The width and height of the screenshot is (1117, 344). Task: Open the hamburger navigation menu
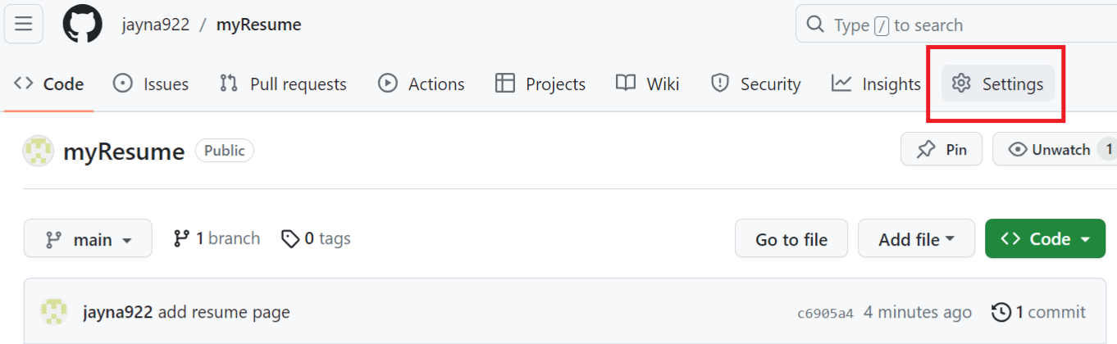tap(24, 25)
